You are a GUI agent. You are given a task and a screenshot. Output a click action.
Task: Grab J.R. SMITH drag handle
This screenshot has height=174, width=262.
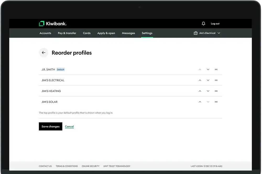click(216, 69)
